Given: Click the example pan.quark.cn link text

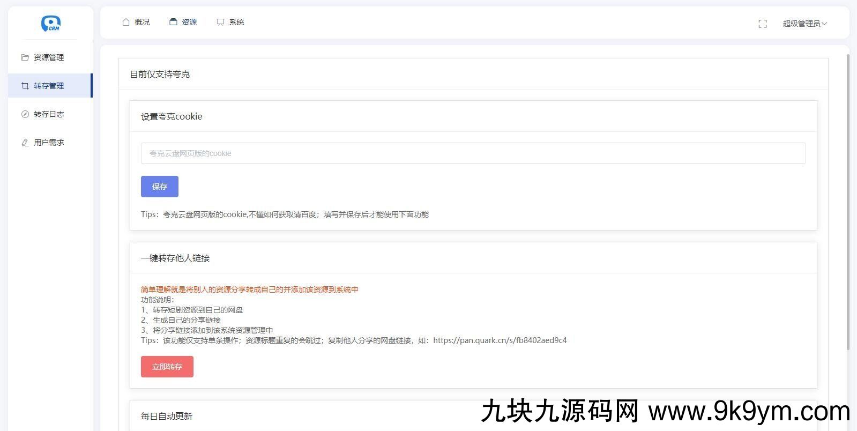Looking at the screenshot, I should point(500,340).
